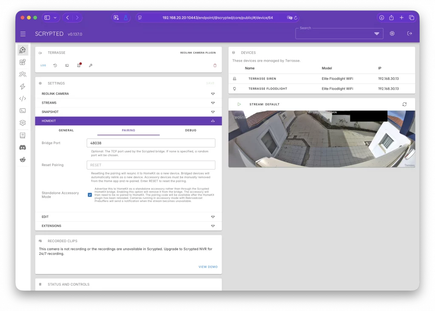Click the View Demo link
The image size is (435, 311).
point(208,267)
